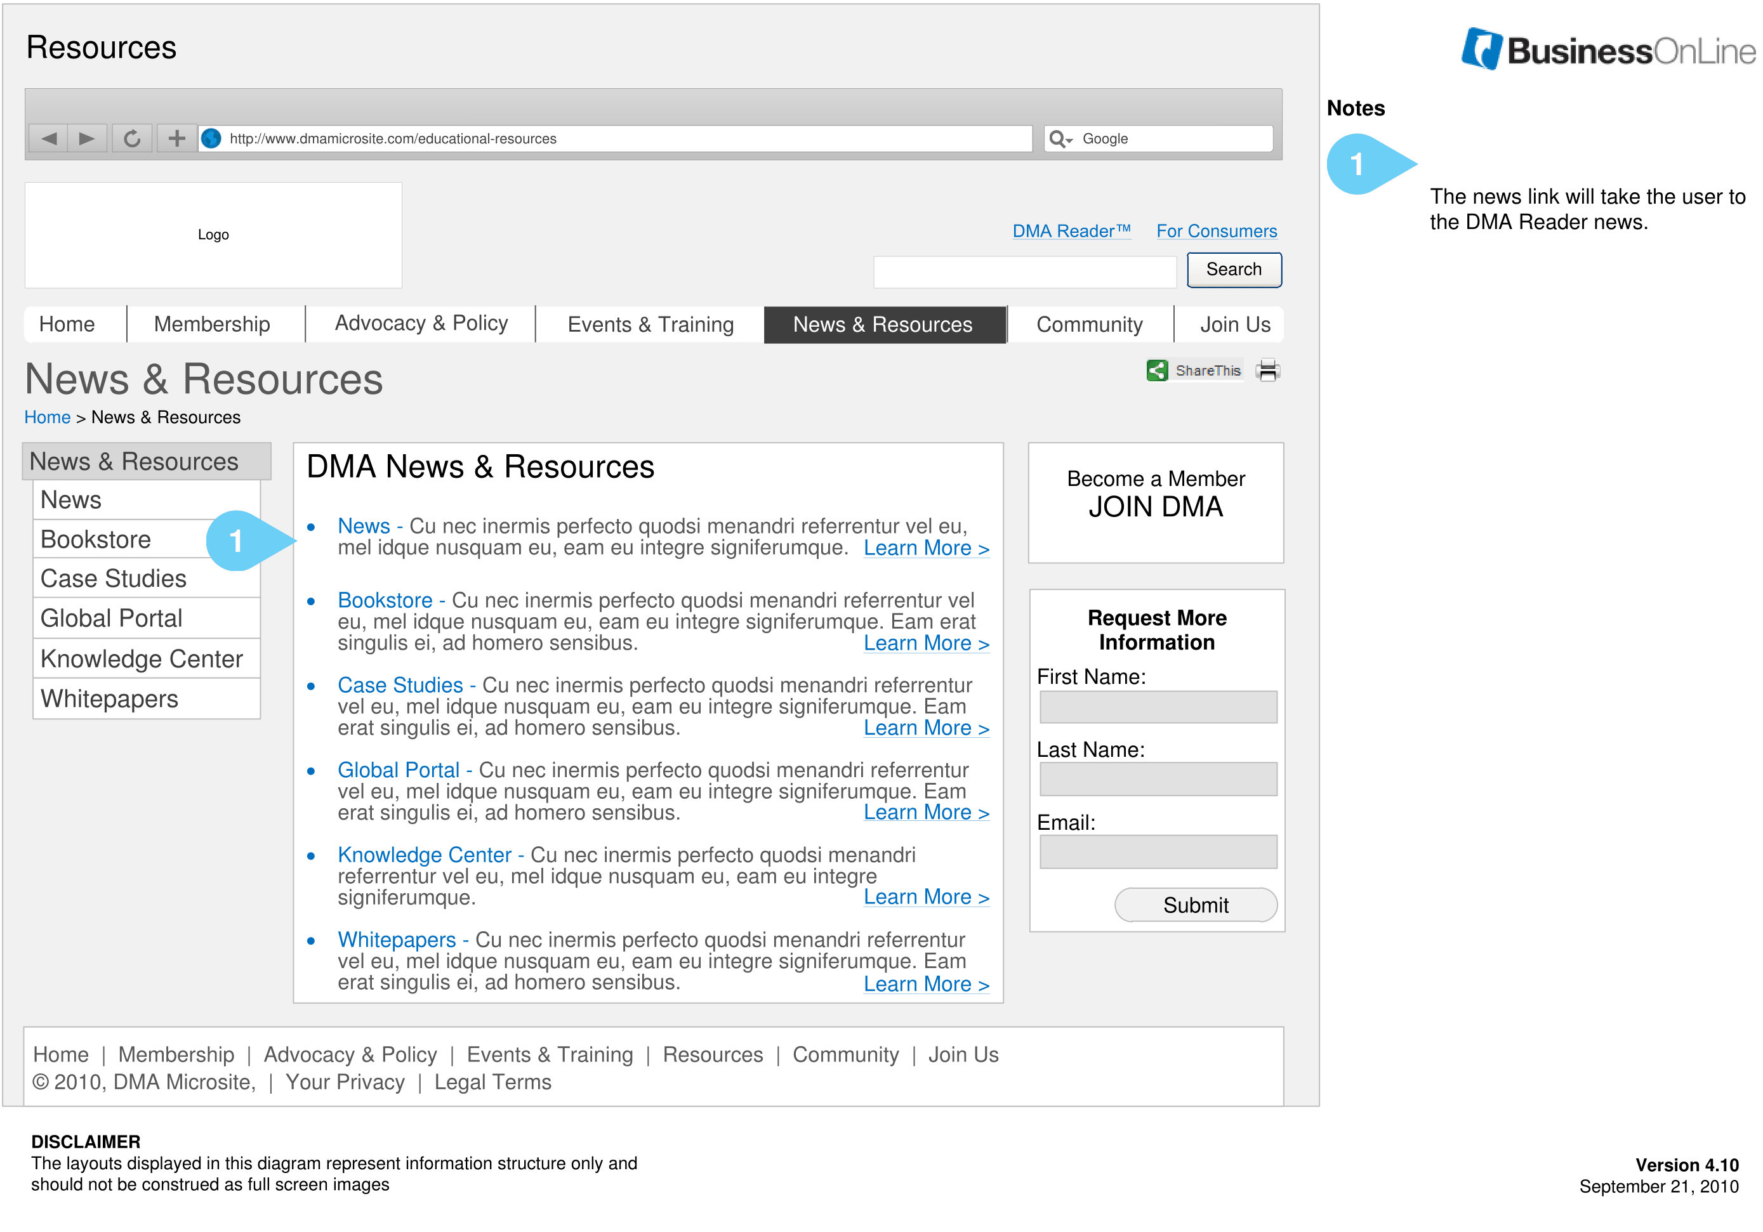Viewport: 1763px width, 1232px height.
Task: Focus the browser Google search field
Action: tap(1158, 139)
